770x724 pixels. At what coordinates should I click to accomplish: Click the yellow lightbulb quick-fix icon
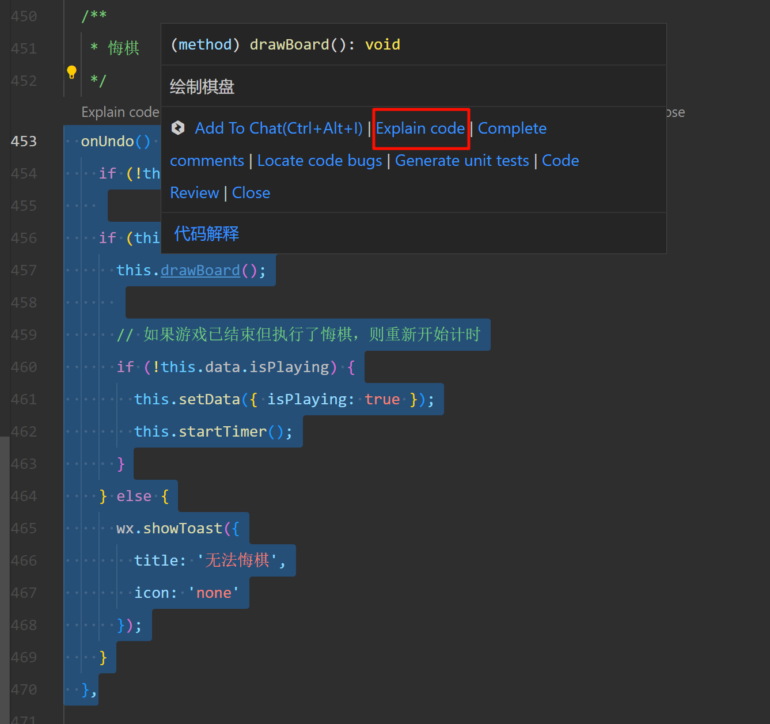[x=71, y=72]
